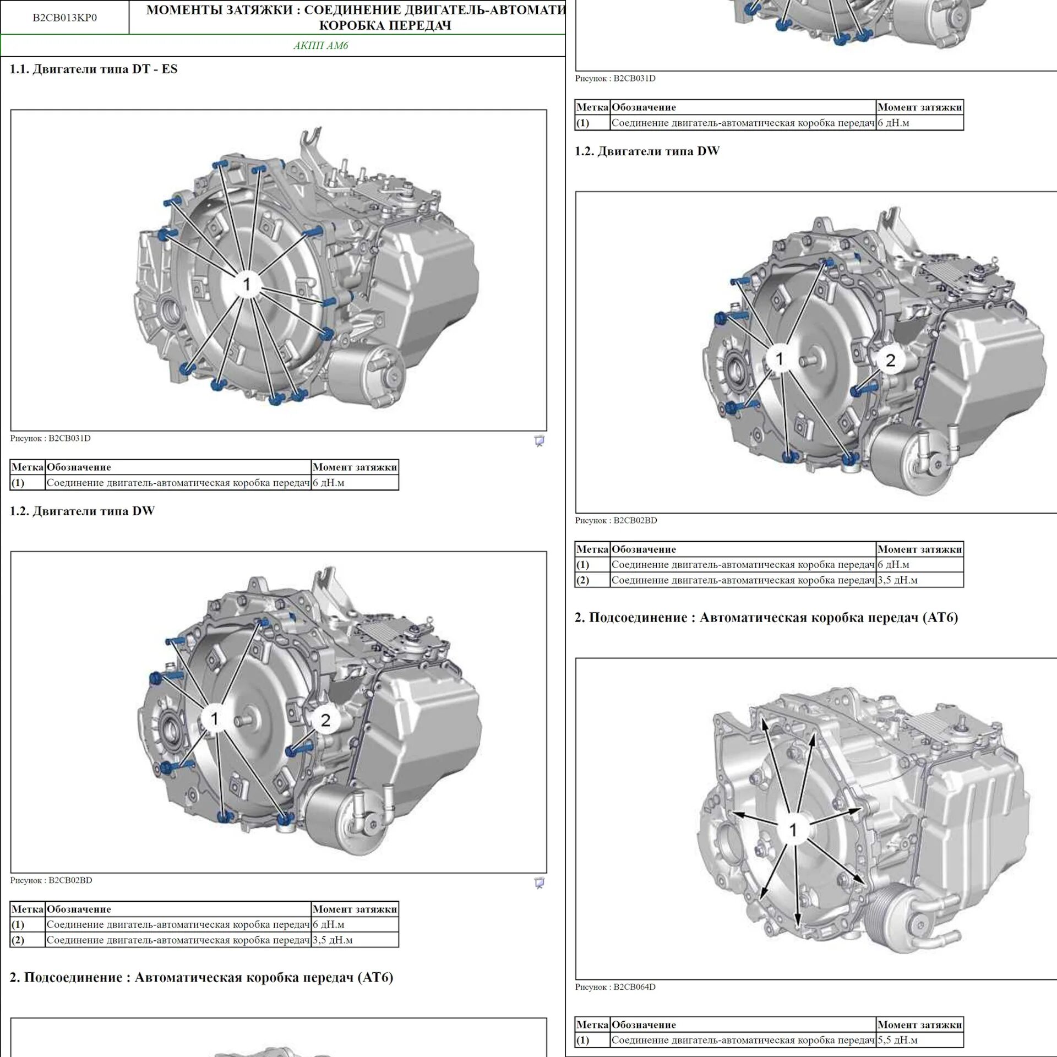Image resolution: width=1057 pixels, height=1057 pixels.
Task: Click the right-panel heading 1.2. Двигатели типа DW
Action: tap(647, 151)
